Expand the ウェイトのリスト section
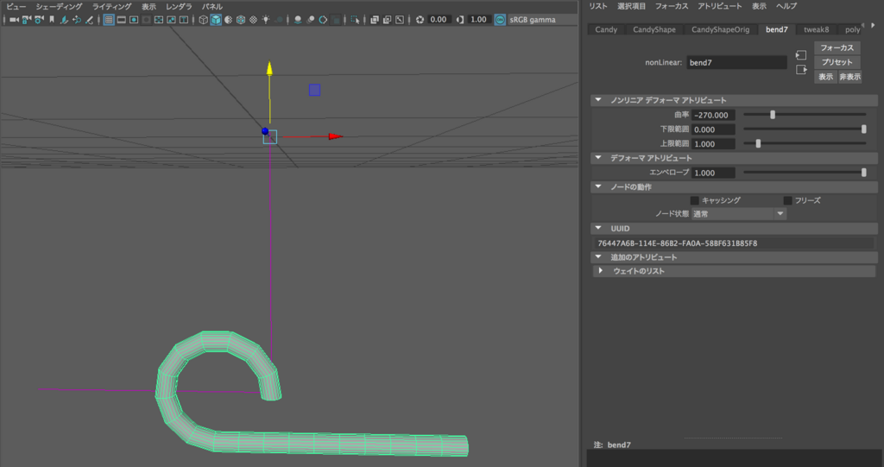Viewport: 884px width, 467px height. click(x=601, y=271)
